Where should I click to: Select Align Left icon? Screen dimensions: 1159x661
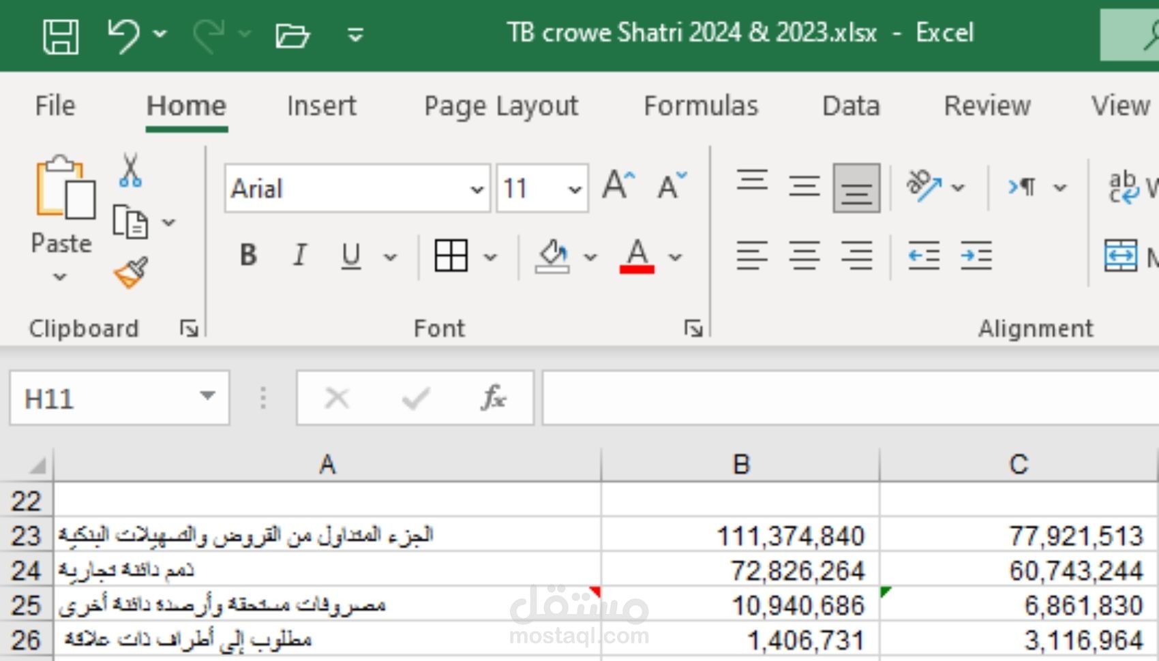(x=752, y=256)
